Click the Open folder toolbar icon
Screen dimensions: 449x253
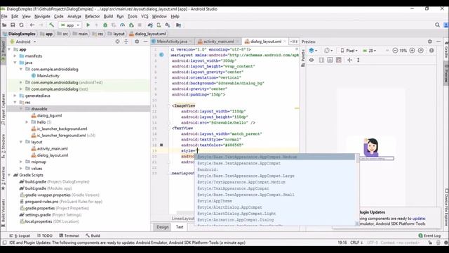pos(4,25)
